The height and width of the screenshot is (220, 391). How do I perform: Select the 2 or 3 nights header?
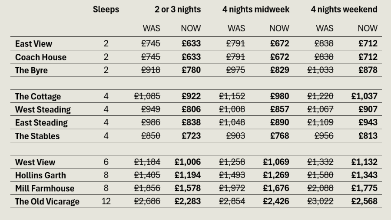(178, 10)
